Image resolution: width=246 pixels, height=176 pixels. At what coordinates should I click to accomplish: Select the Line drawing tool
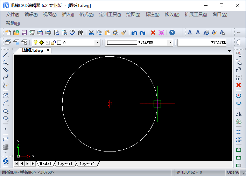tap(6, 55)
